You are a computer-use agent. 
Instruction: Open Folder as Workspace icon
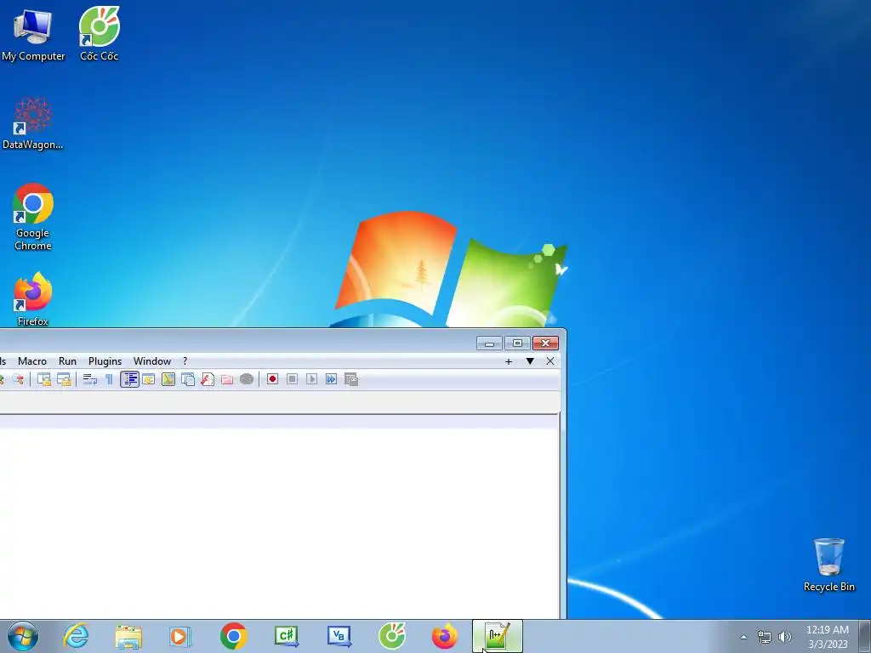pos(227,379)
